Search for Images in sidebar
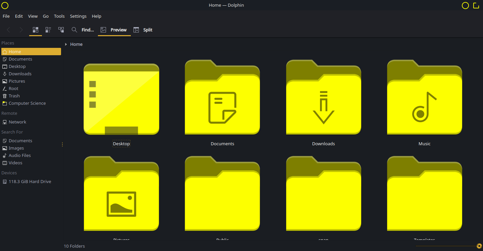 pyautogui.click(x=31, y=148)
